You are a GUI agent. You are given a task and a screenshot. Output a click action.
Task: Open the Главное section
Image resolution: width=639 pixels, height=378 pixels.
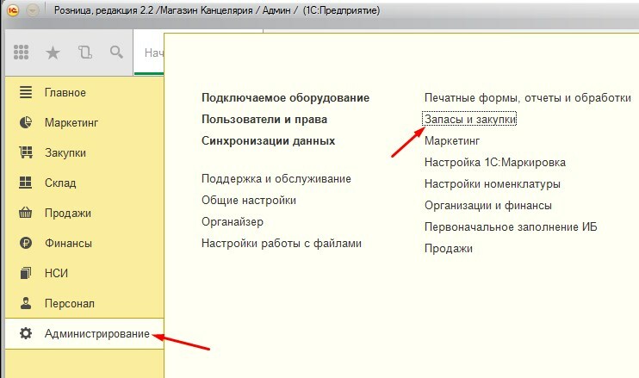[65, 92]
